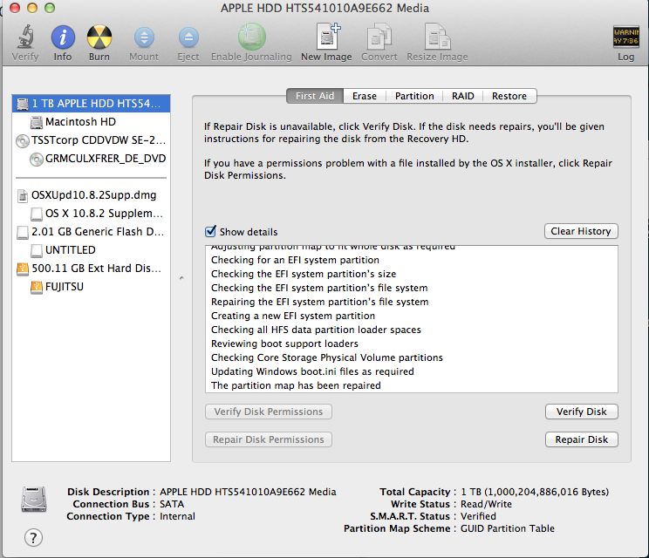
Task: Select the 1 TB APPLE HDD disk
Action: pyautogui.click(x=91, y=104)
